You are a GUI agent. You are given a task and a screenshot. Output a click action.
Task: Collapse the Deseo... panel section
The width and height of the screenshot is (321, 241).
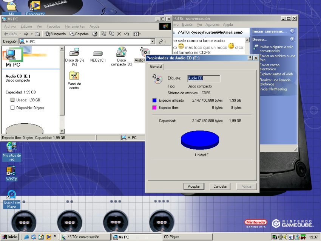click(x=292, y=39)
